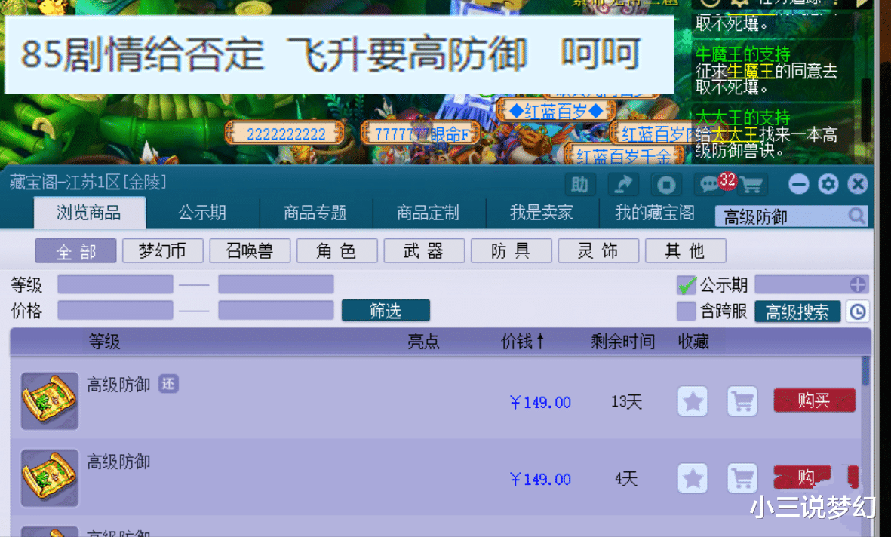The height and width of the screenshot is (537, 891).
Task: Go to the 我是卖家 tab
Action: [x=542, y=213]
